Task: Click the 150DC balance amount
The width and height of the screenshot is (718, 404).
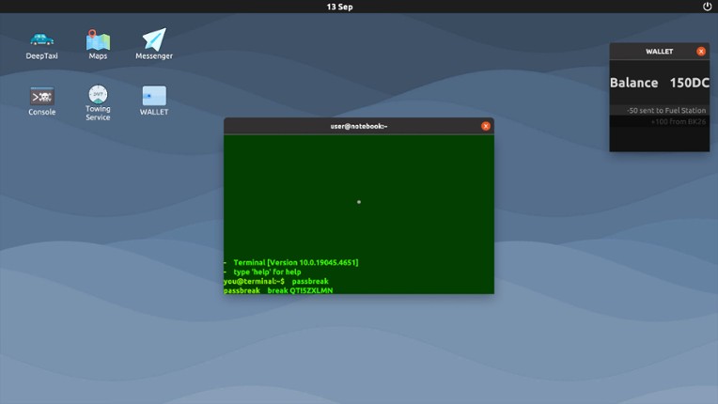Action: 689,83
